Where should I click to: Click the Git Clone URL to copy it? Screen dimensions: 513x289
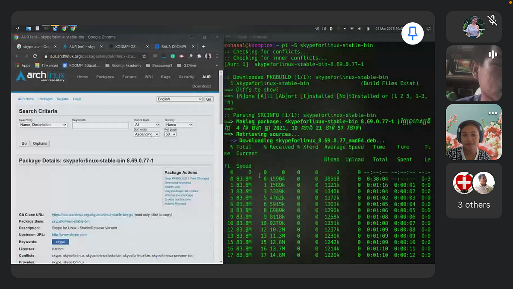[93, 215]
